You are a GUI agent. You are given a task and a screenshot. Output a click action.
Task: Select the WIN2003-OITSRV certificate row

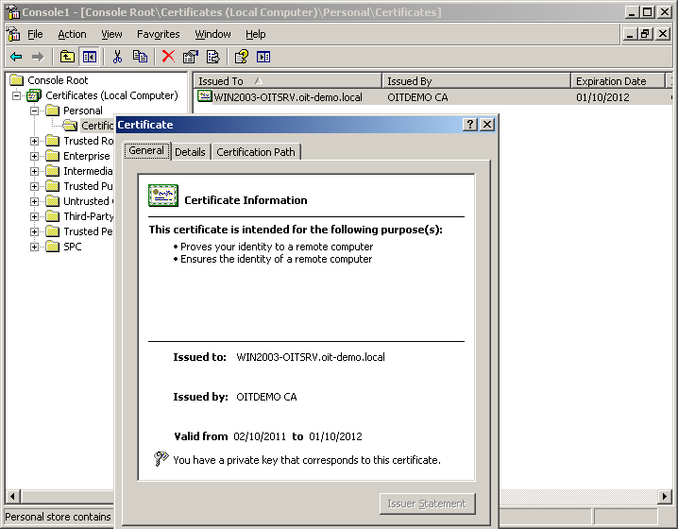coord(287,97)
